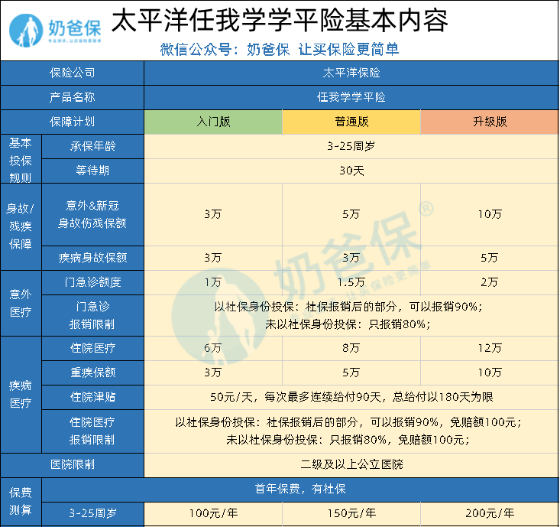Select the 疾病身故保额 row label

93,258
